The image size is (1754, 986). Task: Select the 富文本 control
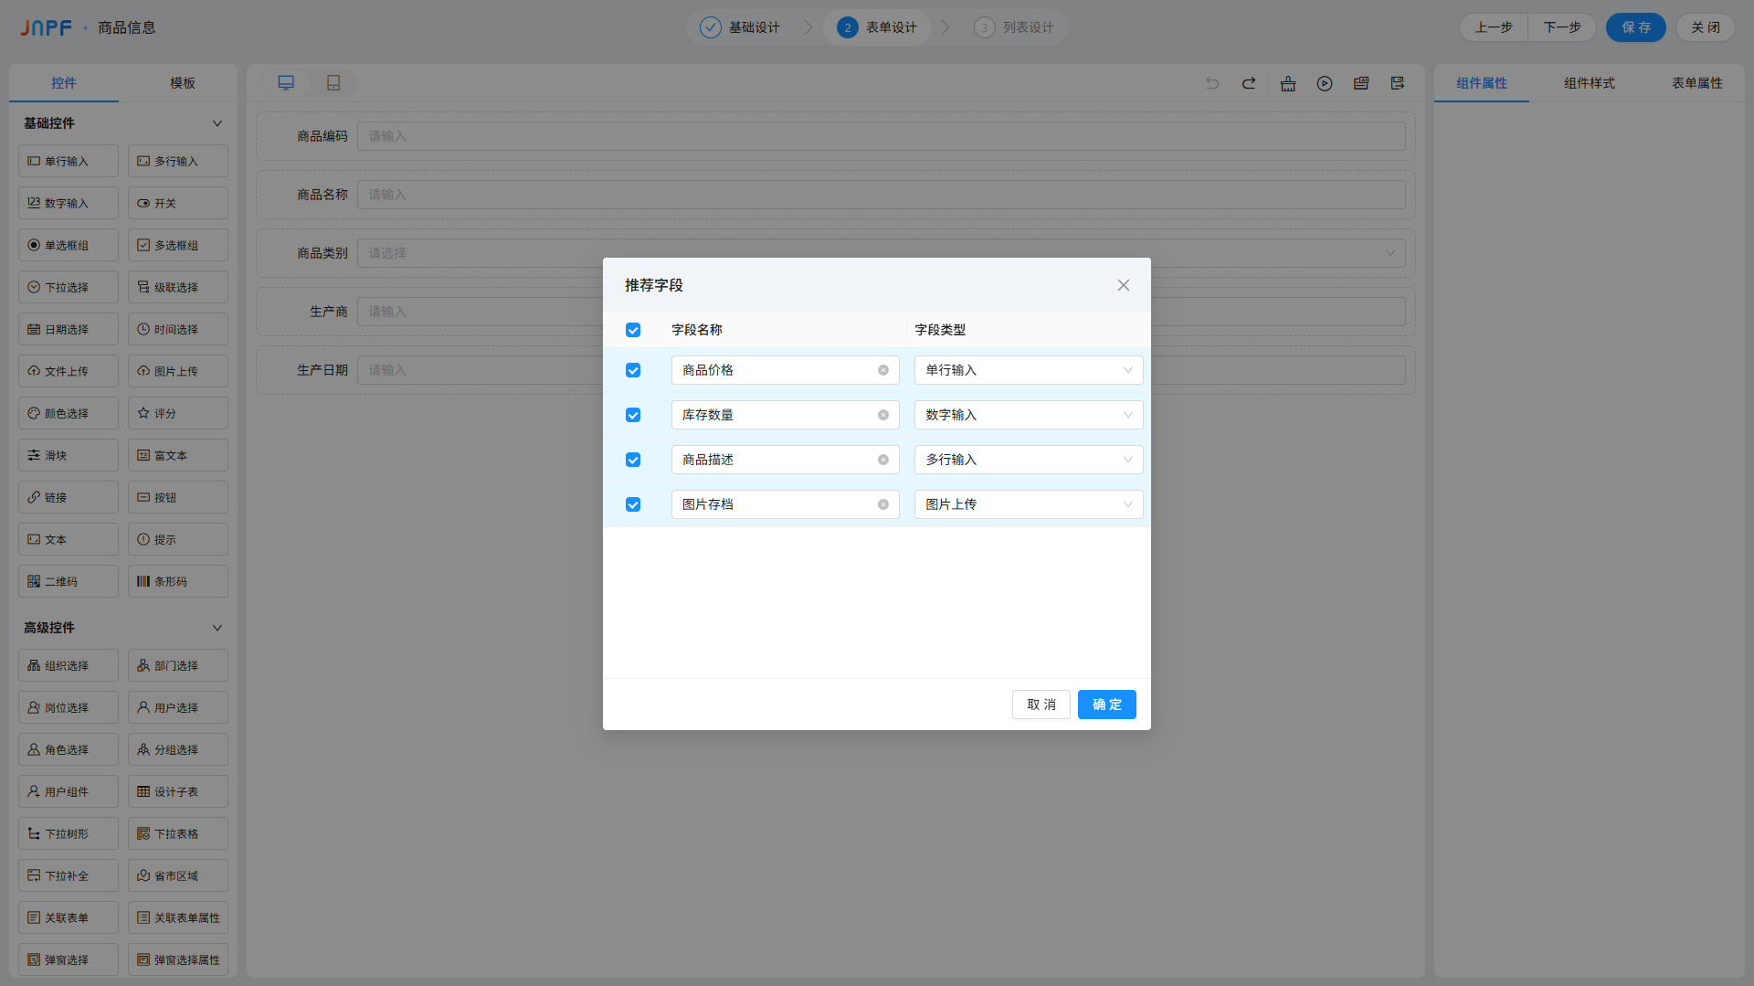[x=178, y=455]
